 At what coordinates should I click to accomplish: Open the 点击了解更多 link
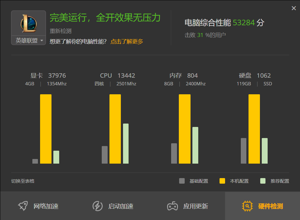tap(127, 42)
